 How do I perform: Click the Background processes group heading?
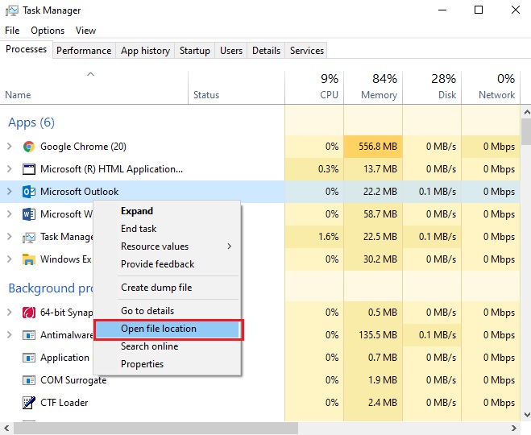pyautogui.click(x=51, y=288)
